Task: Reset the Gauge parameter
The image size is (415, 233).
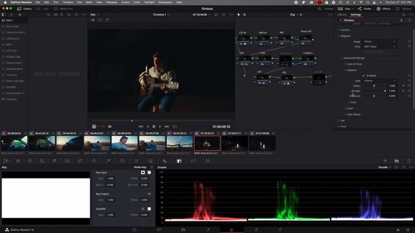Action: click(409, 41)
